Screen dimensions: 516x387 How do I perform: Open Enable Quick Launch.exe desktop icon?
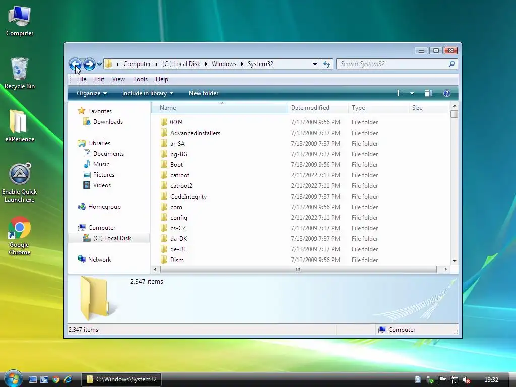tap(20, 182)
